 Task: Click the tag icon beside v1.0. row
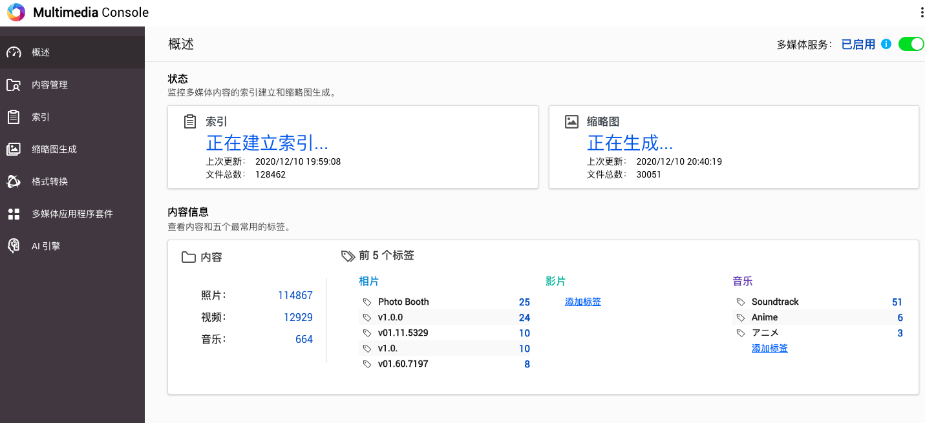(367, 349)
